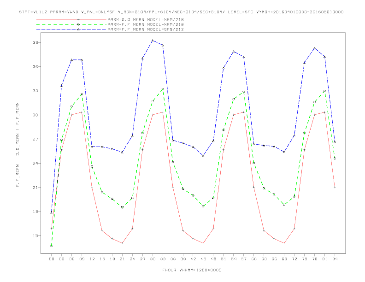Click green NAM circle marker at hour 81 peak
Image resolution: width=365 pixels, height=282 pixels.
point(324,91)
